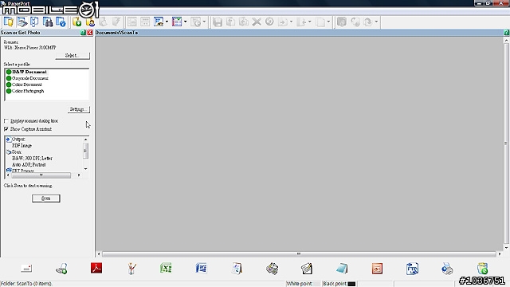The height and width of the screenshot is (287, 510).
Task: Click the disabled Save toolbar icon
Action: pos(218,22)
